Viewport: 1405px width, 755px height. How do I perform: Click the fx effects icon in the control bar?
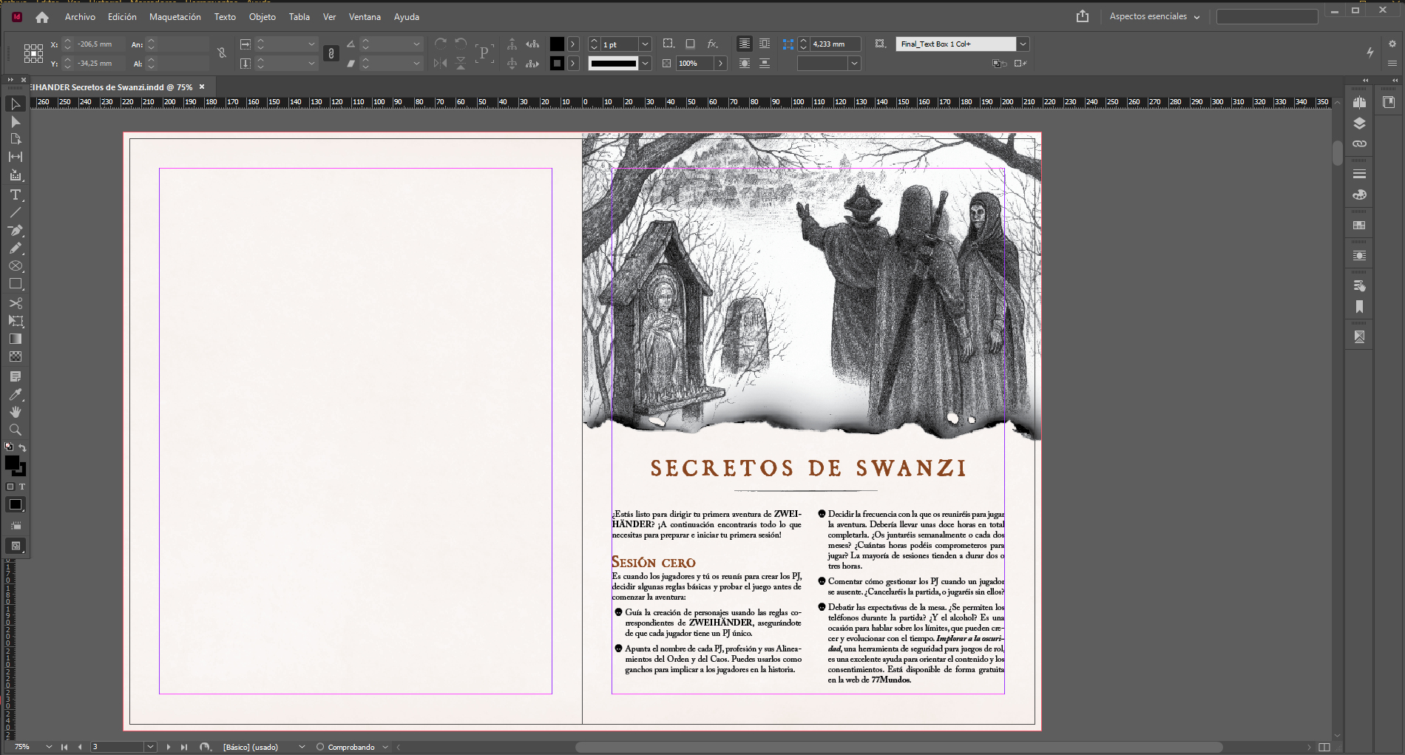tap(712, 44)
